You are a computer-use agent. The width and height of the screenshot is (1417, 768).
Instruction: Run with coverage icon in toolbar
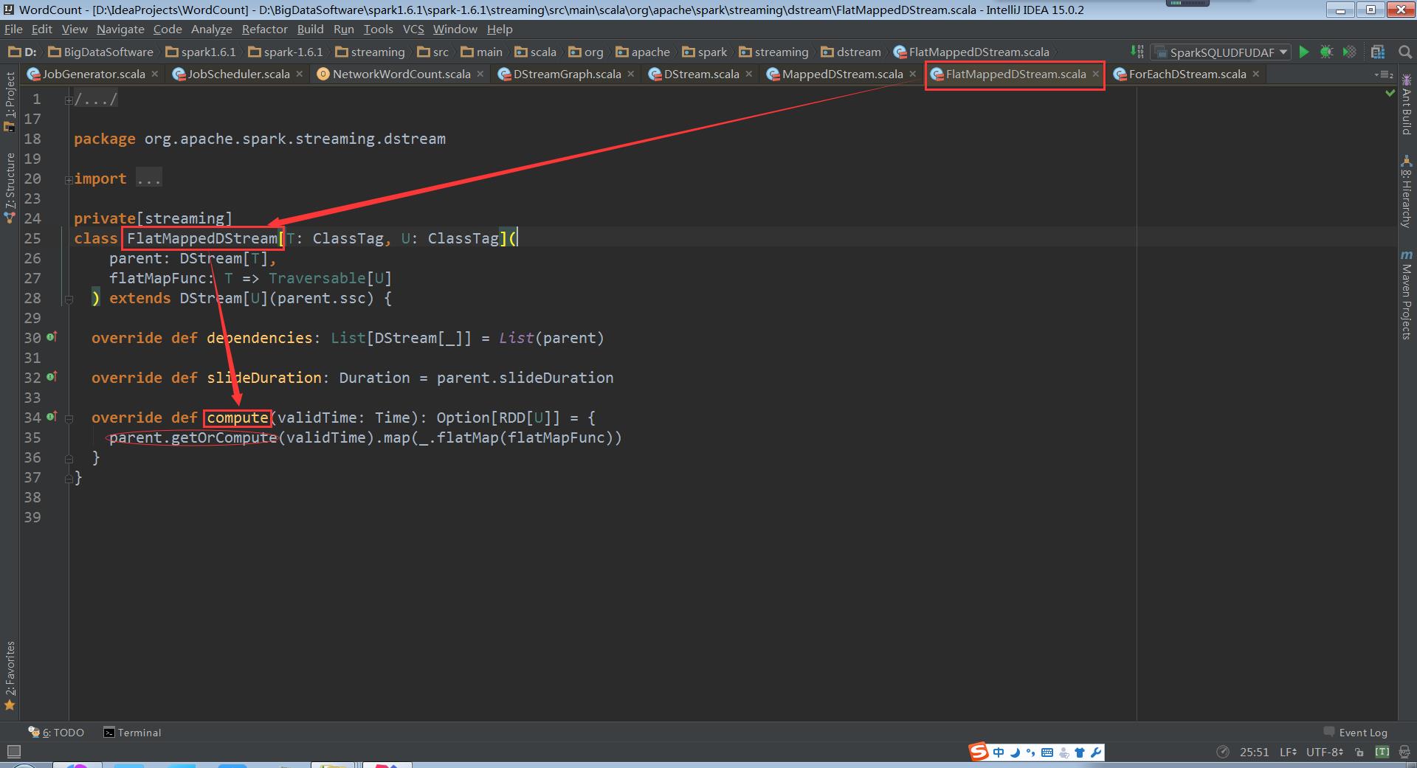point(1350,52)
